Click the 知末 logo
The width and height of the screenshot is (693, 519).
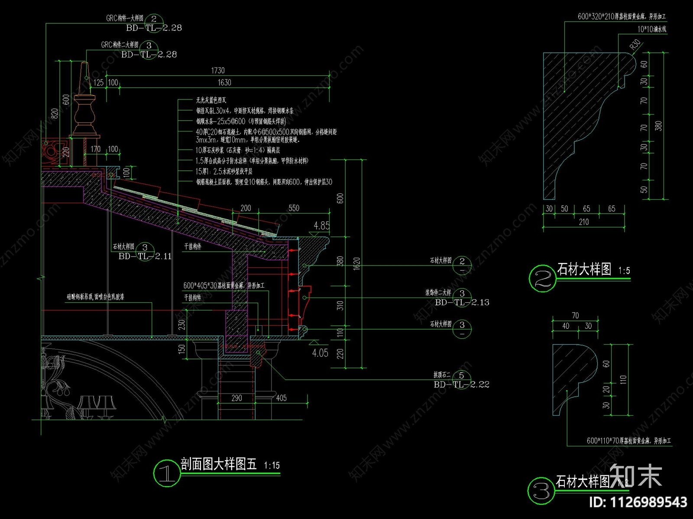[636, 476]
